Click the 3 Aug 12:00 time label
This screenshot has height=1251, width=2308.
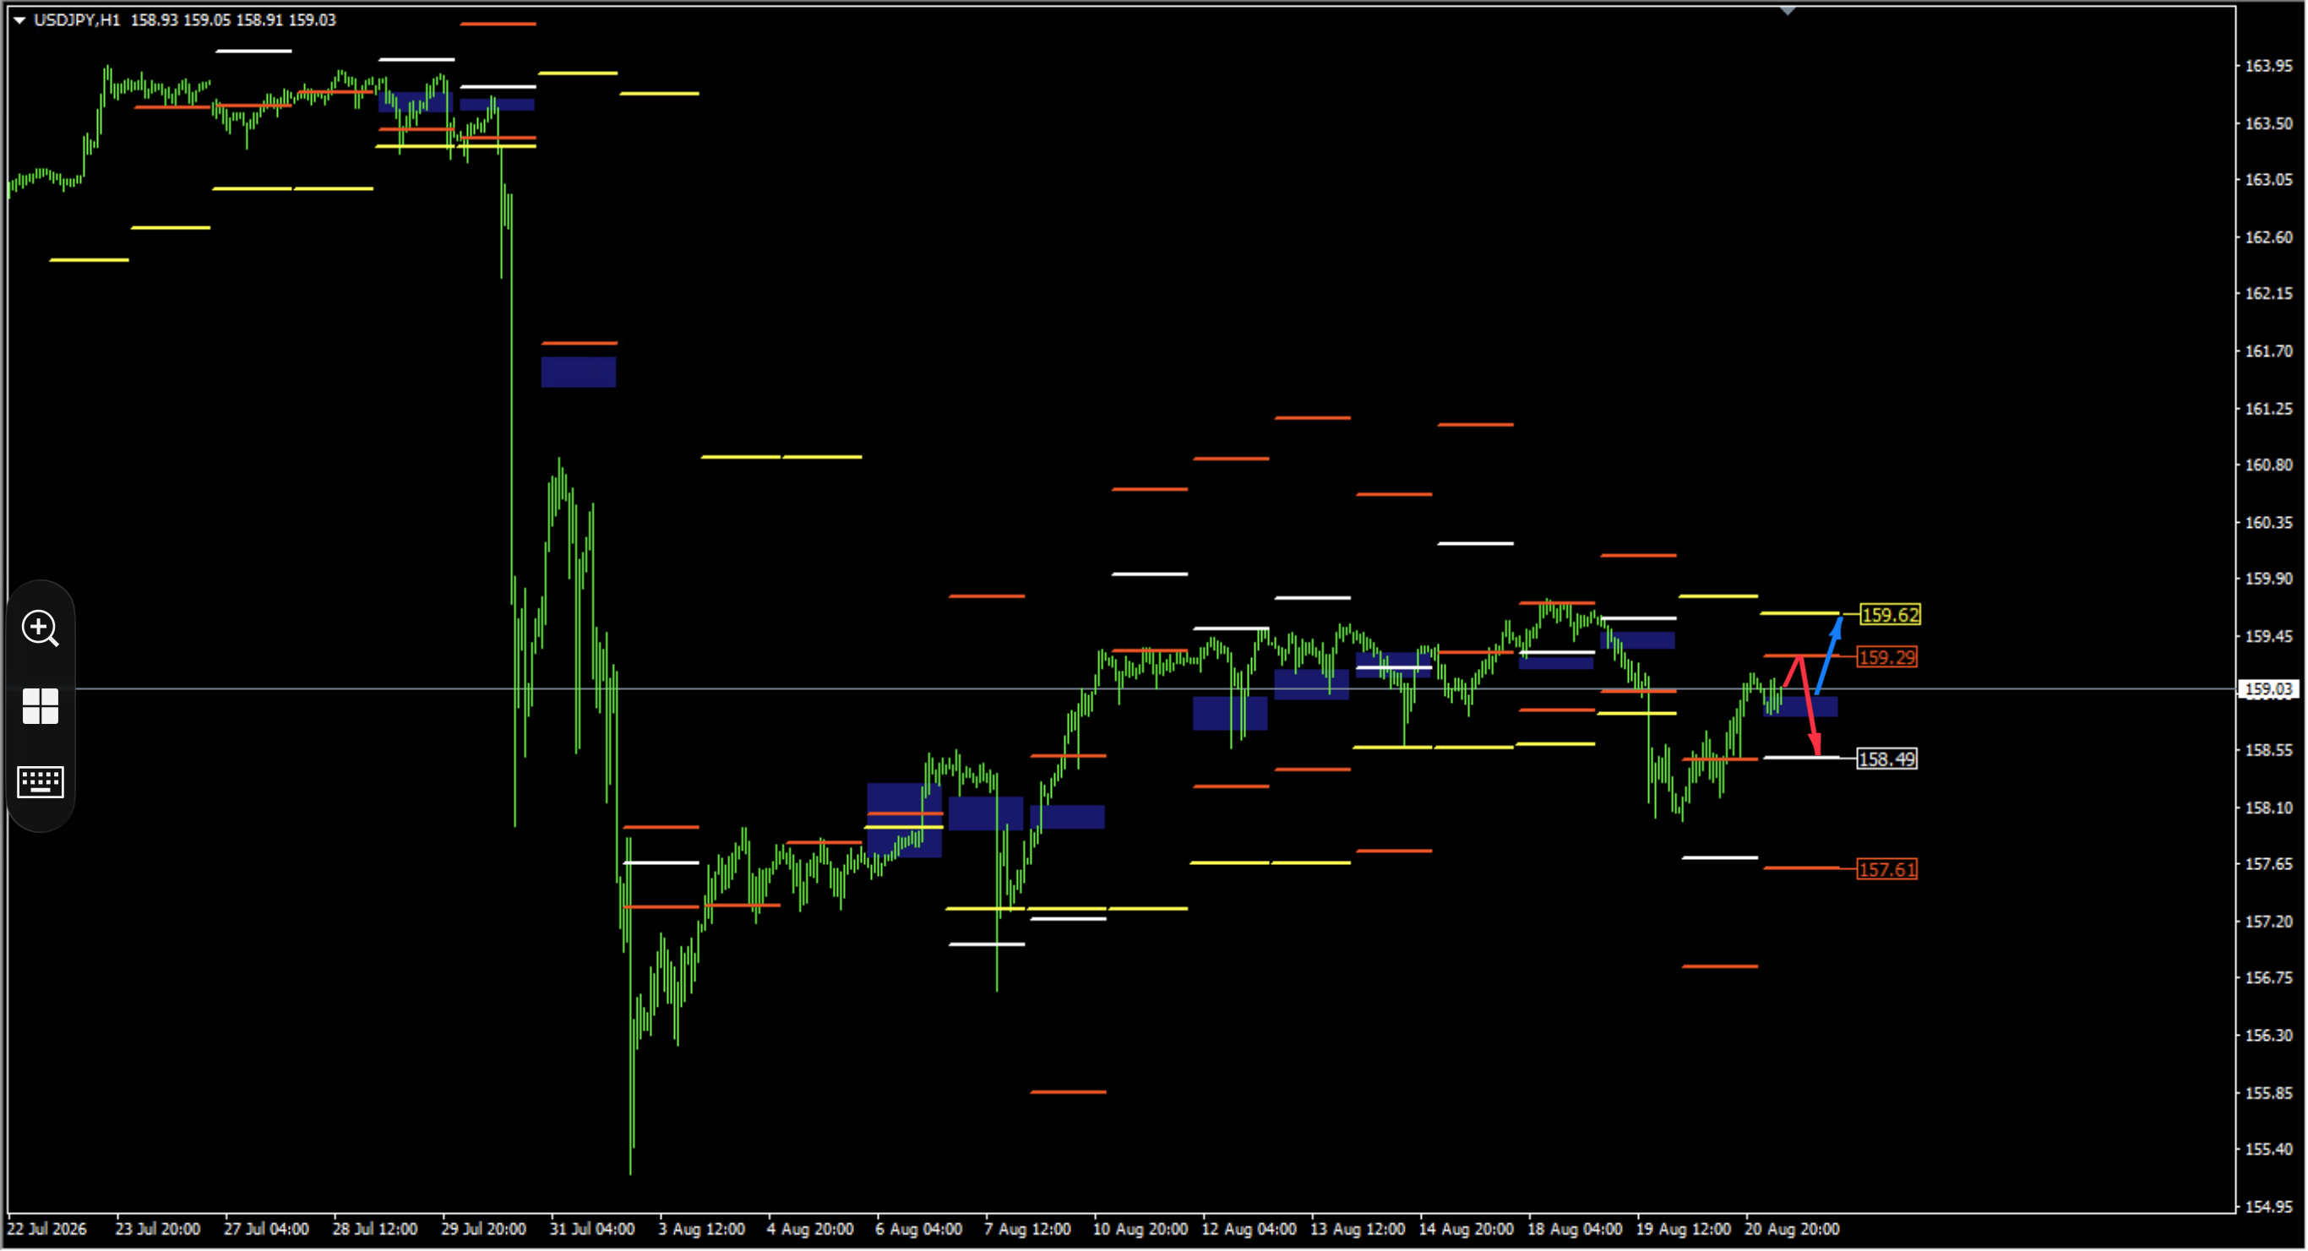[702, 1230]
